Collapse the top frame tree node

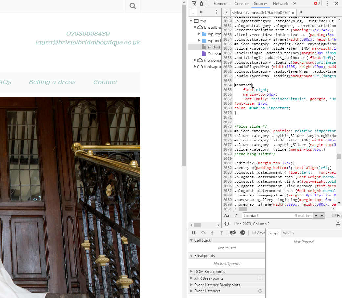click(191, 21)
